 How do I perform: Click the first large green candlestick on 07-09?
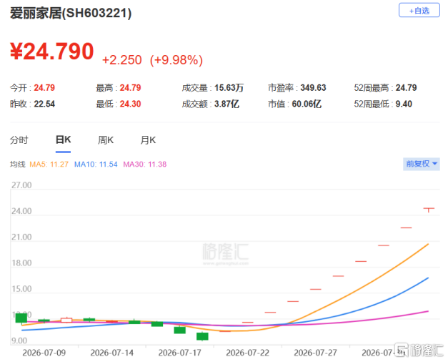pos(21,318)
